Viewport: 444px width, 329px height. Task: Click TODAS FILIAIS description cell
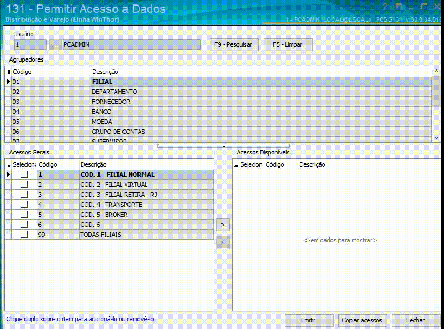click(146, 235)
